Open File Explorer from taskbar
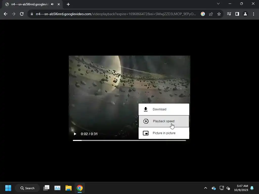 (x=68, y=188)
